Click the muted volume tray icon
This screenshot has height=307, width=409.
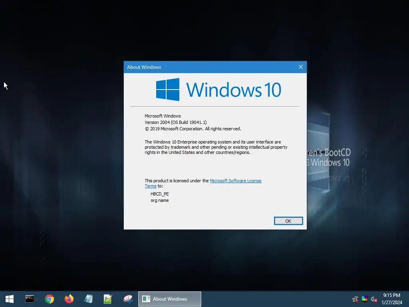374,299
